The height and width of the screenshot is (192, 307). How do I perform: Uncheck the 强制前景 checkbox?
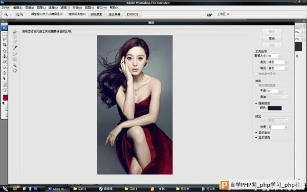point(256,103)
